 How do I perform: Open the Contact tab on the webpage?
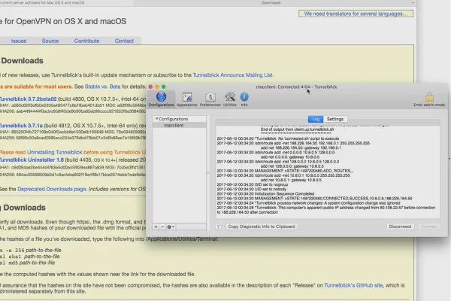(x=124, y=41)
